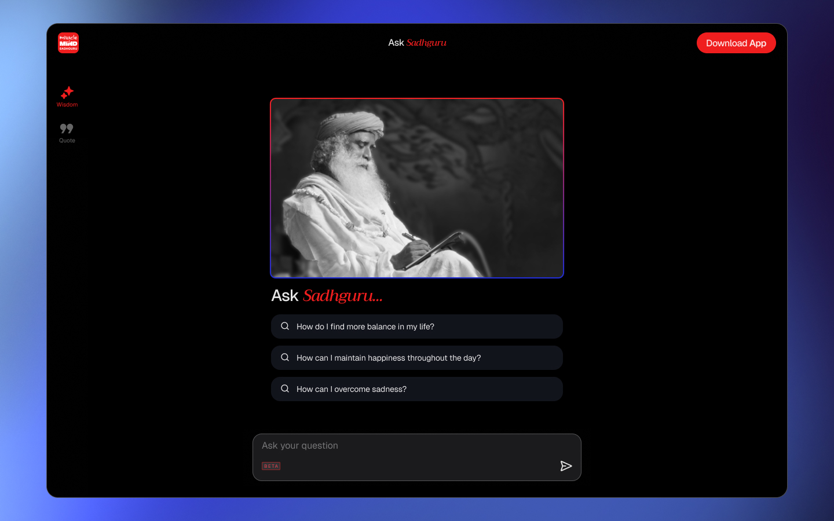This screenshot has width=834, height=521.
Task: Ask 'How do I find more balance in my life?'
Action: click(417, 326)
